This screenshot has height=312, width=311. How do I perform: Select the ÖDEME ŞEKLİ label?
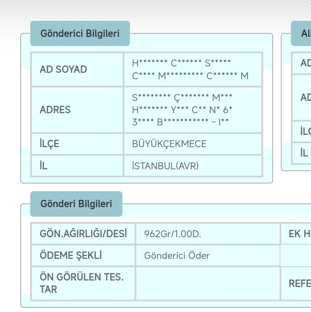click(x=71, y=255)
